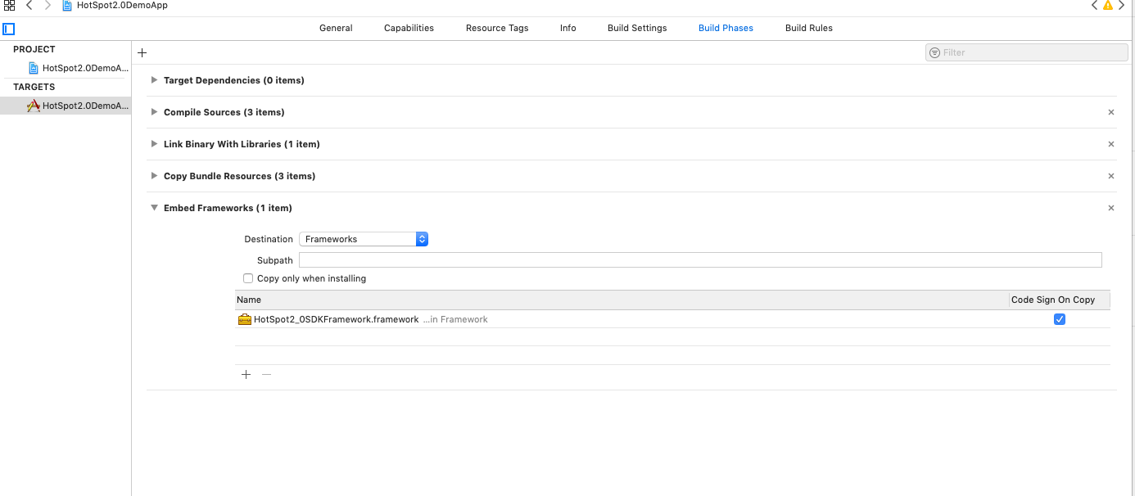Viewport: 1135px width, 496px height.
Task: Delete the Embed Frameworks build phase
Action: click(x=1111, y=208)
